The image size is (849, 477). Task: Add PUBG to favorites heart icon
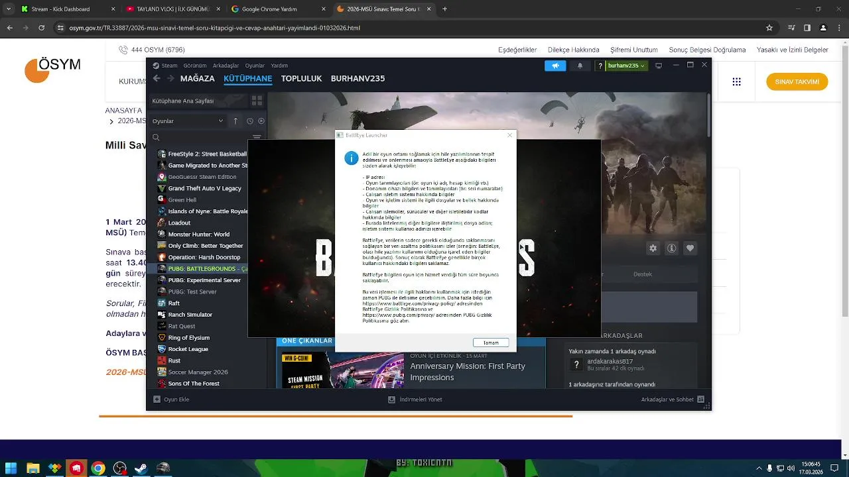point(690,248)
